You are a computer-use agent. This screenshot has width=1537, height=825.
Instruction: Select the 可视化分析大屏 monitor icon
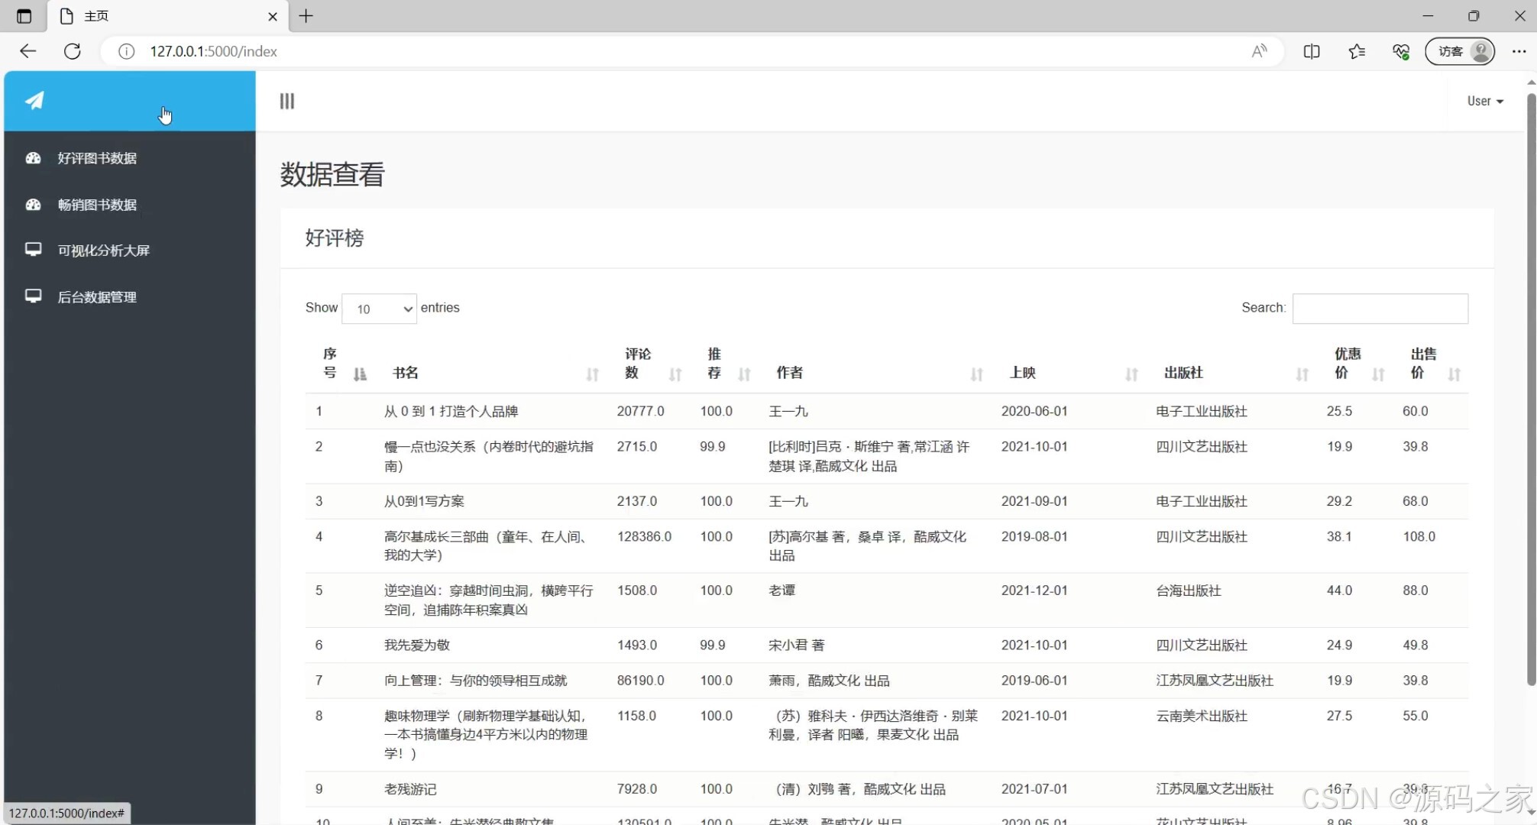(x=33, y=250)
